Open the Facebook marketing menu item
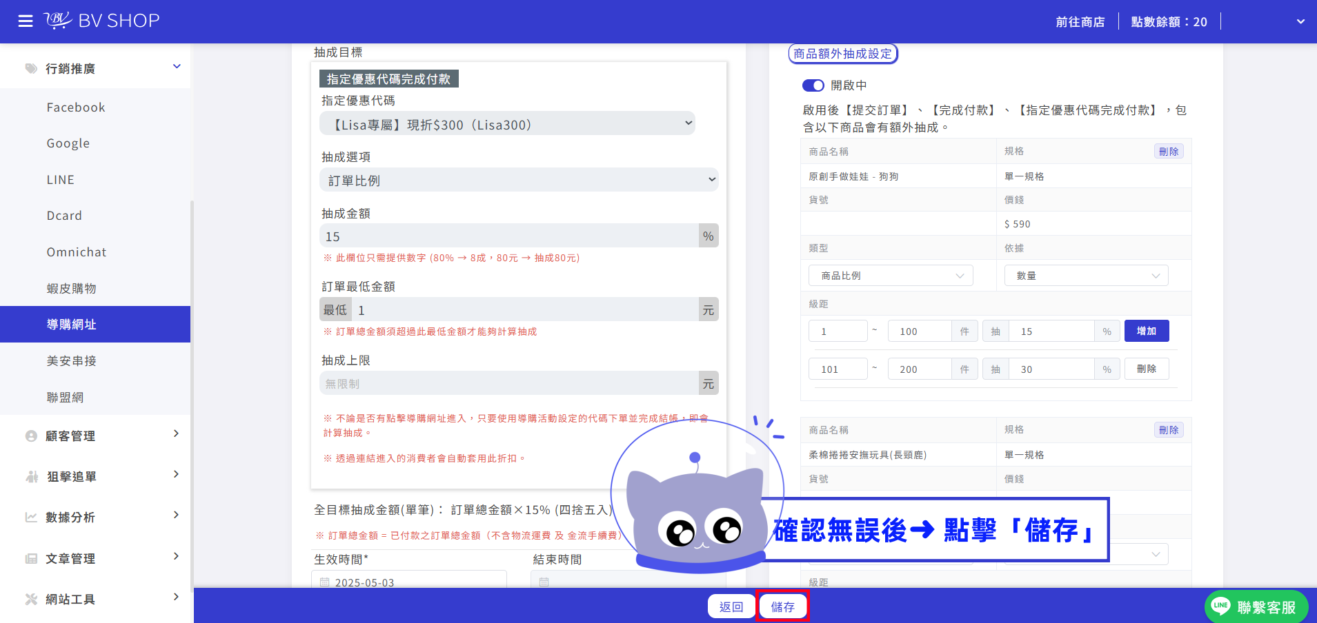Image resolution: width=1317 pixels, height=623 pixels. point(76,107)
